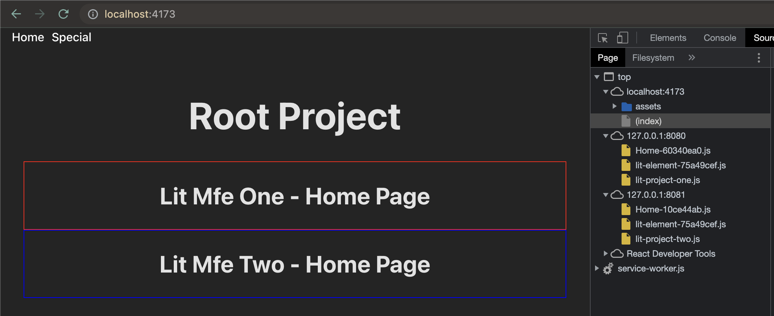Expand the assets folder
Viewport: 774px width, 316px height.
click(614, 106)
